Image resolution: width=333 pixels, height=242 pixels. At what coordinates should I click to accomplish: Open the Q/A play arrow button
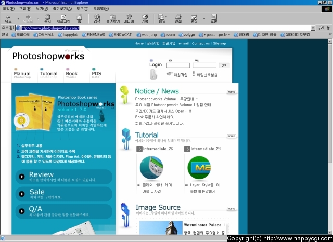coord(22,211)
